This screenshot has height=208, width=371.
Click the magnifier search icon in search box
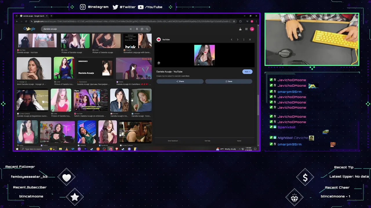[147, 29]
